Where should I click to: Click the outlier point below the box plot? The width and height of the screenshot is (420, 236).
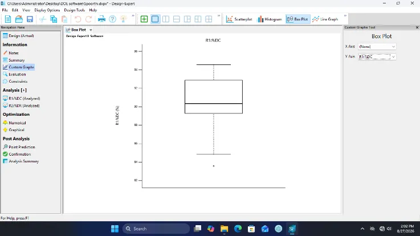click(214, 166)
